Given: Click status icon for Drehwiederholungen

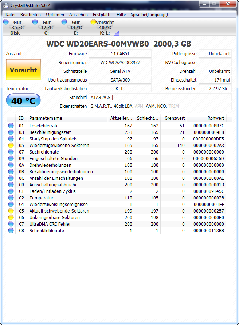Looking at the screenshot, I should point(11,165).
